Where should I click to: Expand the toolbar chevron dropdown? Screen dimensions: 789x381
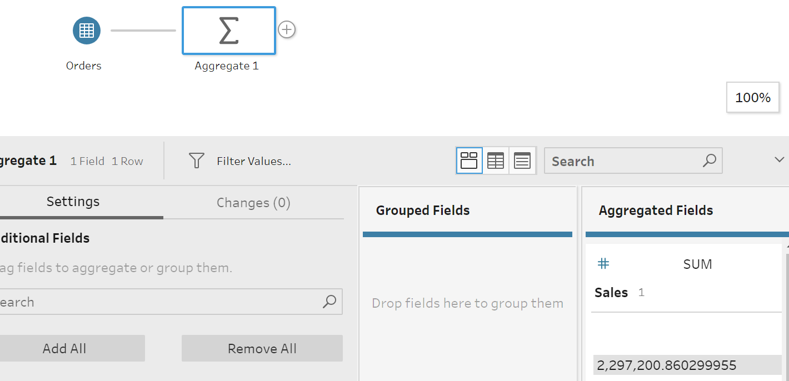pyautogui.click(x=779, y=160)
